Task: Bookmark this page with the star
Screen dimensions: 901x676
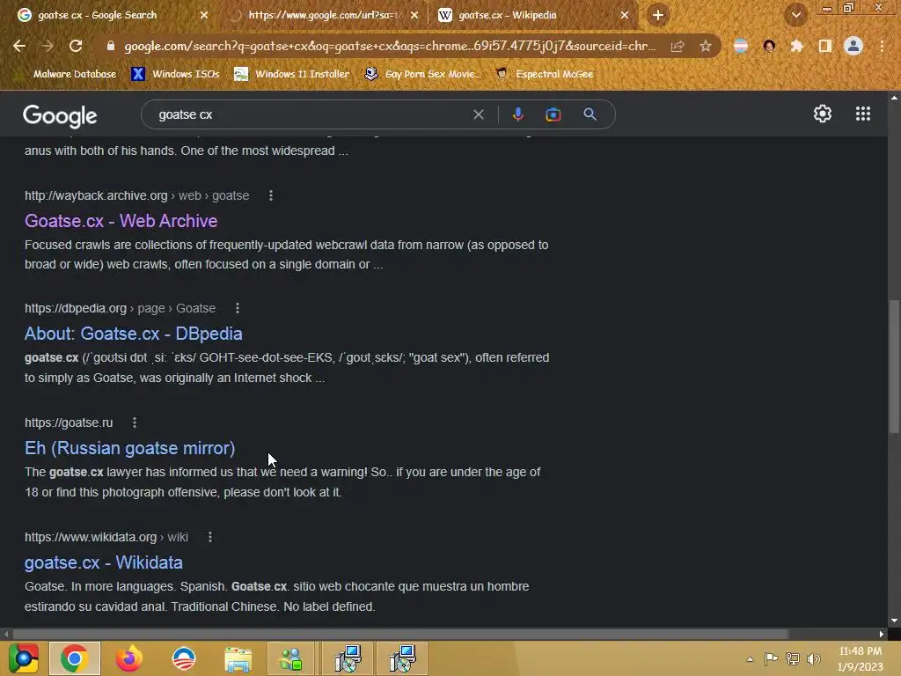Action: pos(706,46)
